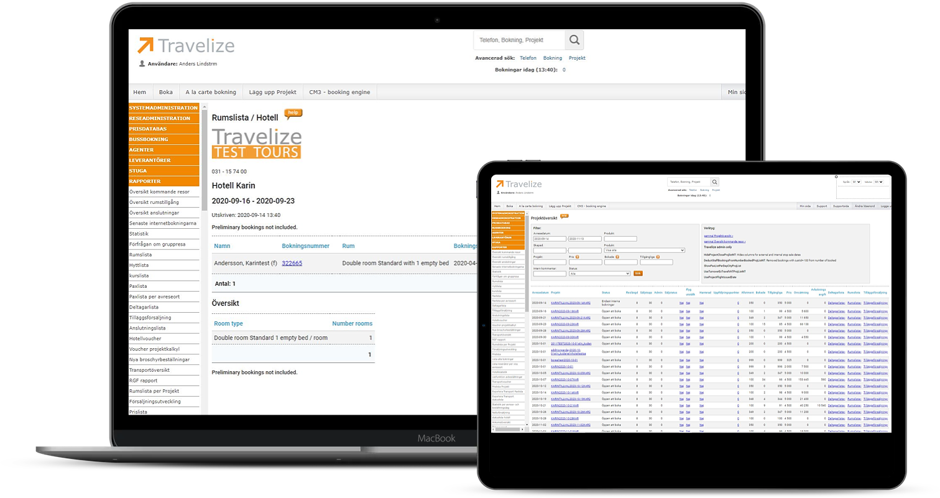Screen dimensions: 940x498
Task: Open the Produkt 'Visa alla' dropdown
Action: point(644,250)
